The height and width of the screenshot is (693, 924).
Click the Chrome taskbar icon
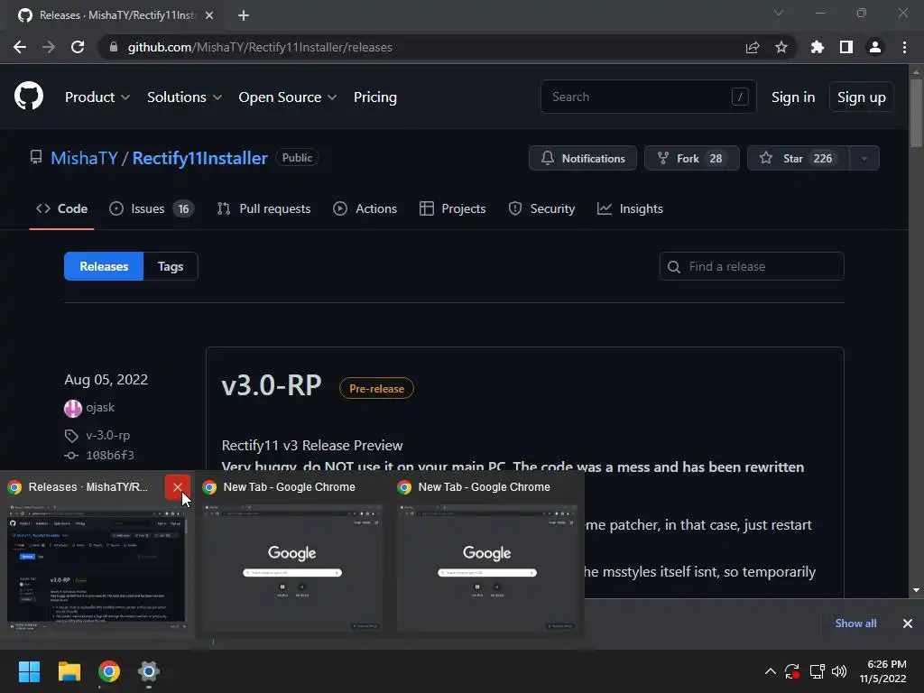coord(109,671)
